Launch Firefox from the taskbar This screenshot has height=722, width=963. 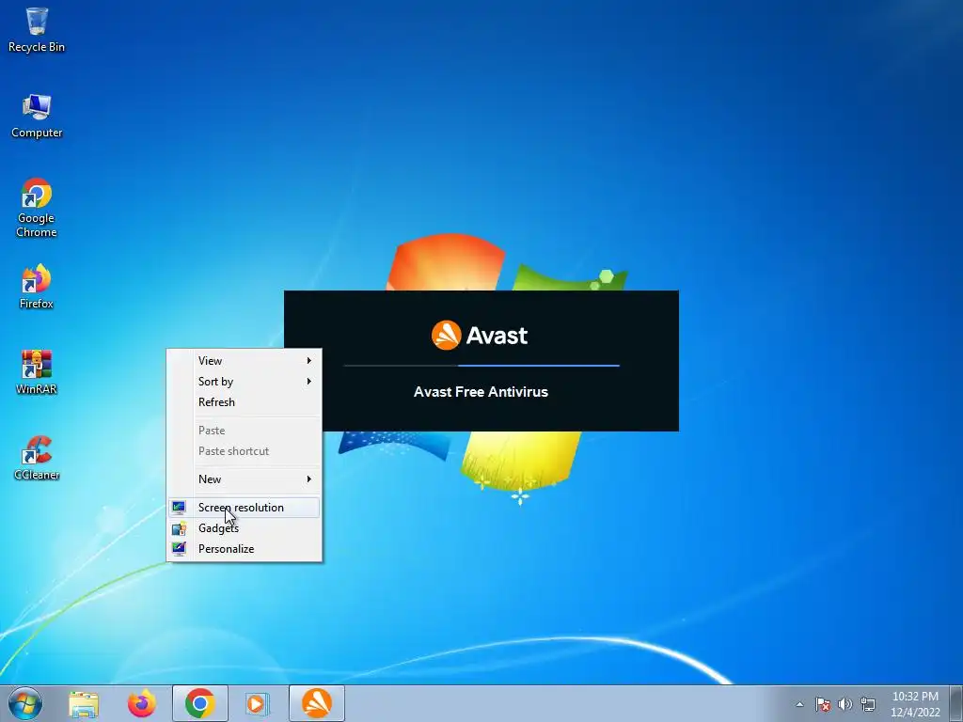point(142,703)
